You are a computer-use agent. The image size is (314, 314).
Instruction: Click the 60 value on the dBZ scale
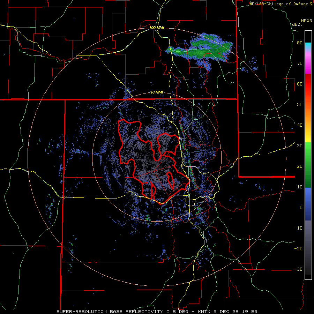pos(300,84)
